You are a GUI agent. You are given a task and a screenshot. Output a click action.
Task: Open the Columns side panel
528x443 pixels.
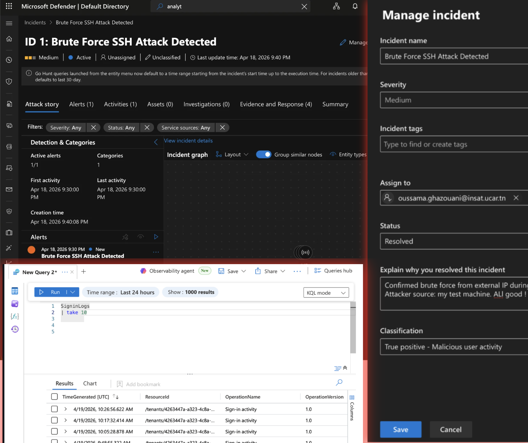tap(352, 408)
